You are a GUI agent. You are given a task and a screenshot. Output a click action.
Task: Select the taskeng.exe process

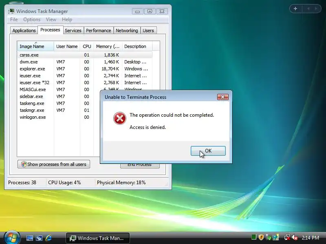click(x=32, y=103)
